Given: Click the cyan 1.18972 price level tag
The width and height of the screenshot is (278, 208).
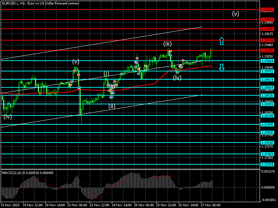Looking at the screenshot, I should (267, 71).
